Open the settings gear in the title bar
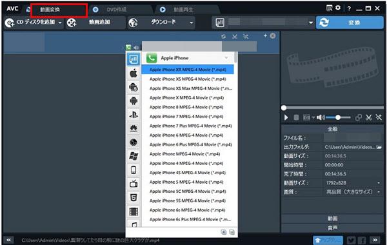The image size is (387, 245). (x=338, y=8)
